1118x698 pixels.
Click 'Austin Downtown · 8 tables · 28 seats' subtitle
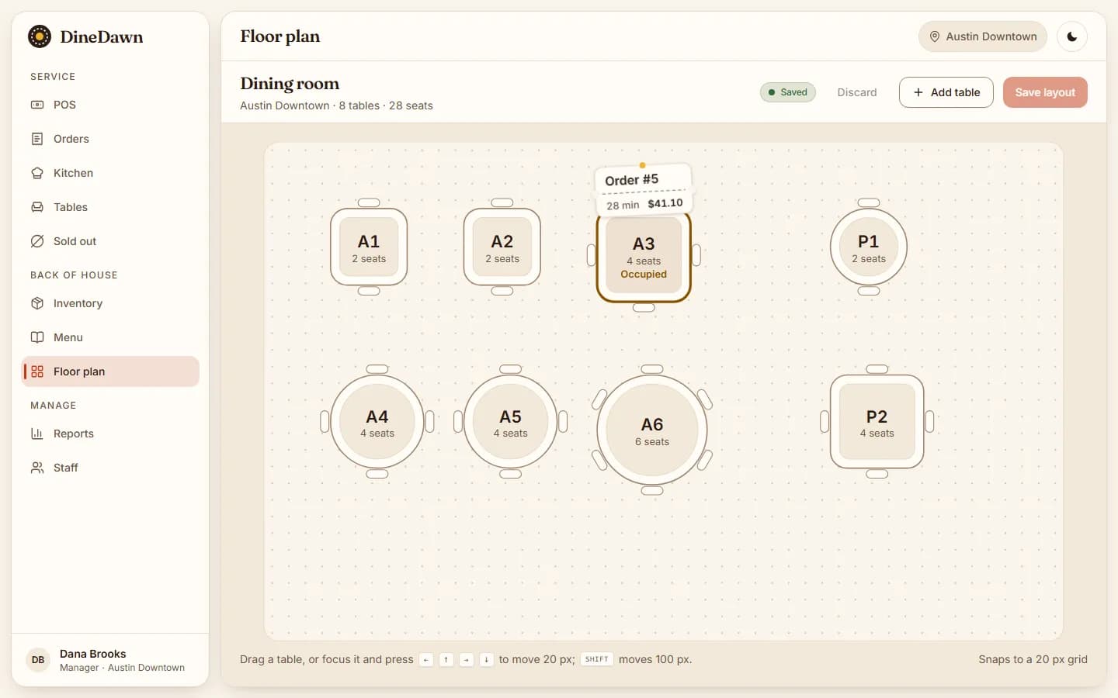(336, 105)
